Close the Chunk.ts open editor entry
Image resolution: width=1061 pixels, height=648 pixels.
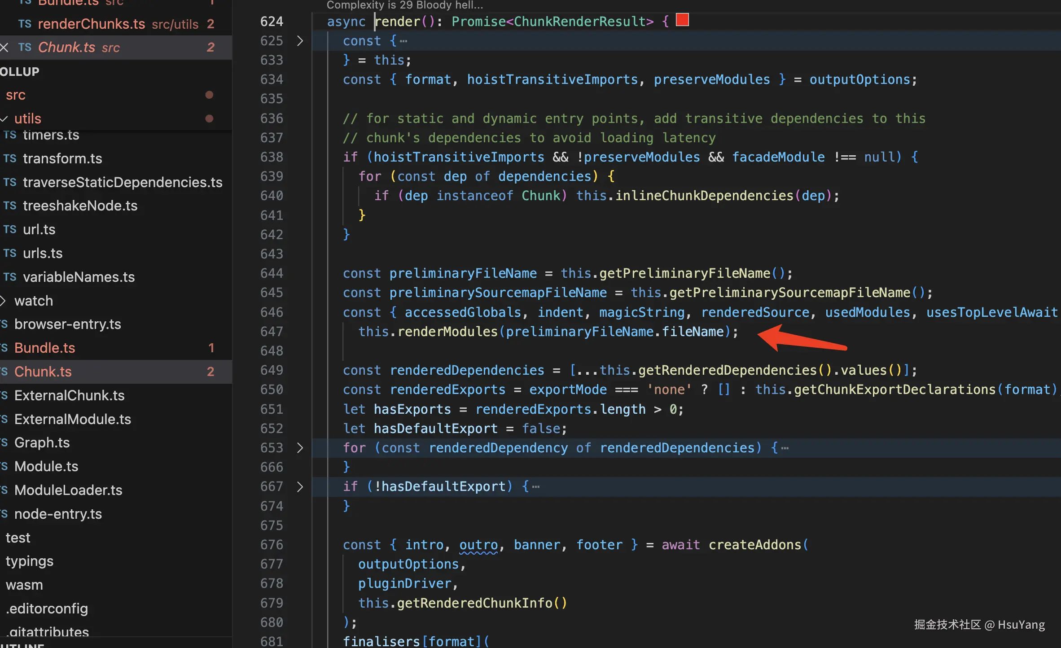tap(4, 47)
